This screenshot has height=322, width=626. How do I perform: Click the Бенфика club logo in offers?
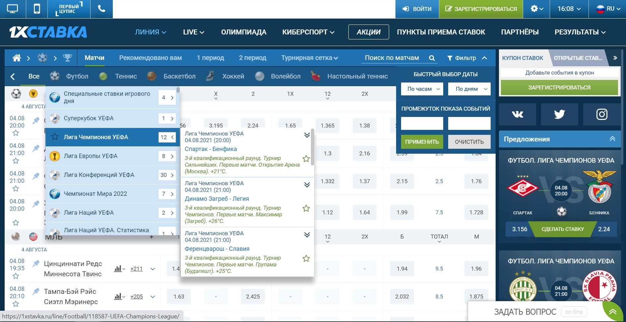tap(599, 187)
